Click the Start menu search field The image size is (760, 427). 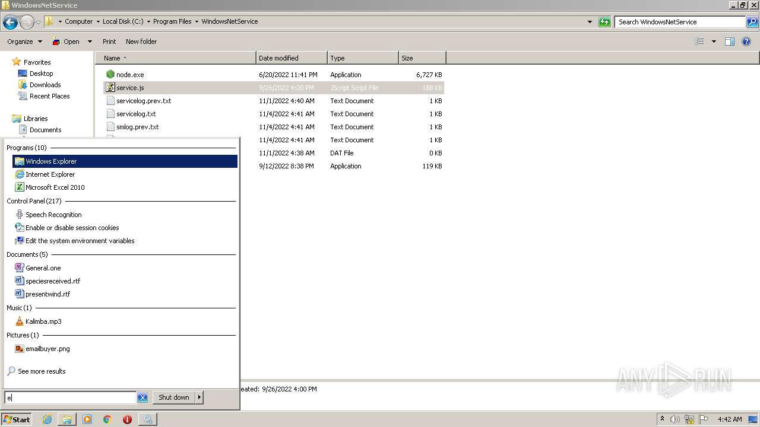[70, 398]
